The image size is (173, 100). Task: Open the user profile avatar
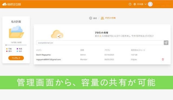point(150,4)
